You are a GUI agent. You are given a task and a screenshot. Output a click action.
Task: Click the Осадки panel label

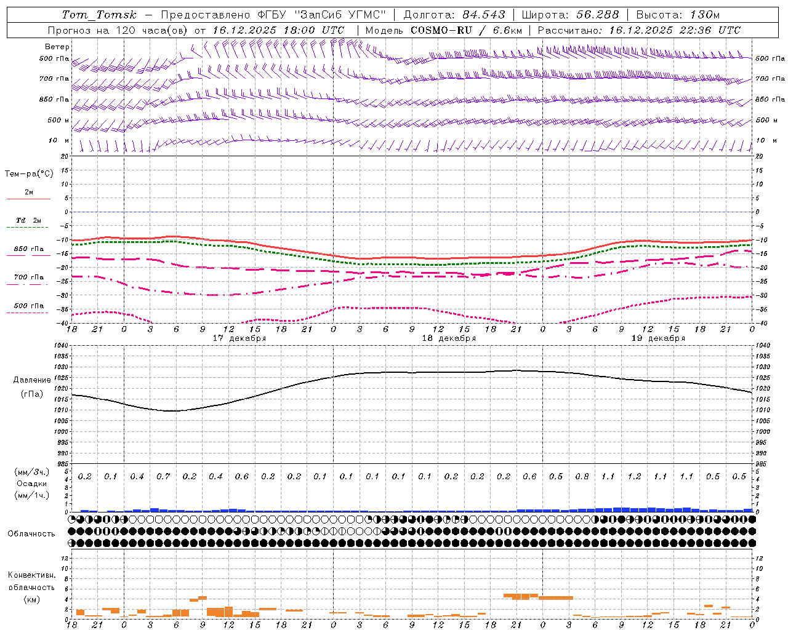32,484
